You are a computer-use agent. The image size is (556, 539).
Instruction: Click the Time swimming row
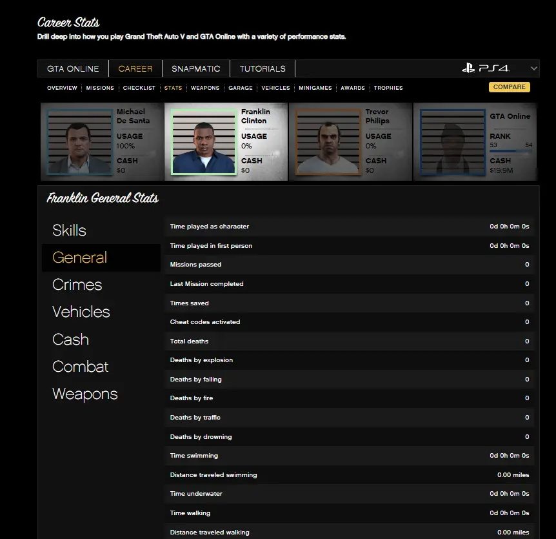pos(349,456)
